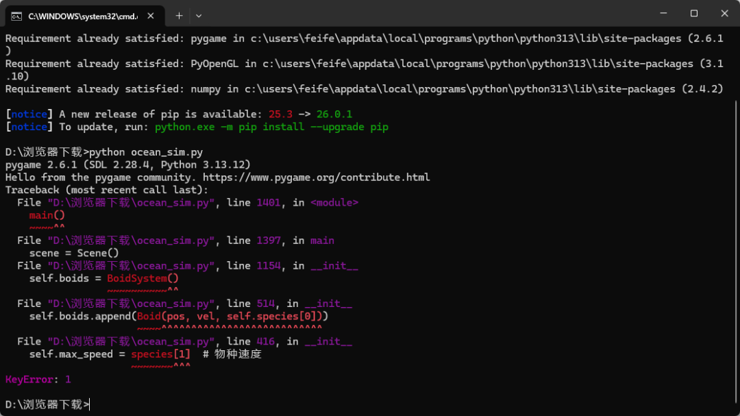The width and height of the screenshot is (740, 416).
Task: Open the new tab profile dropdown arrow
Action: coord(199,16)
